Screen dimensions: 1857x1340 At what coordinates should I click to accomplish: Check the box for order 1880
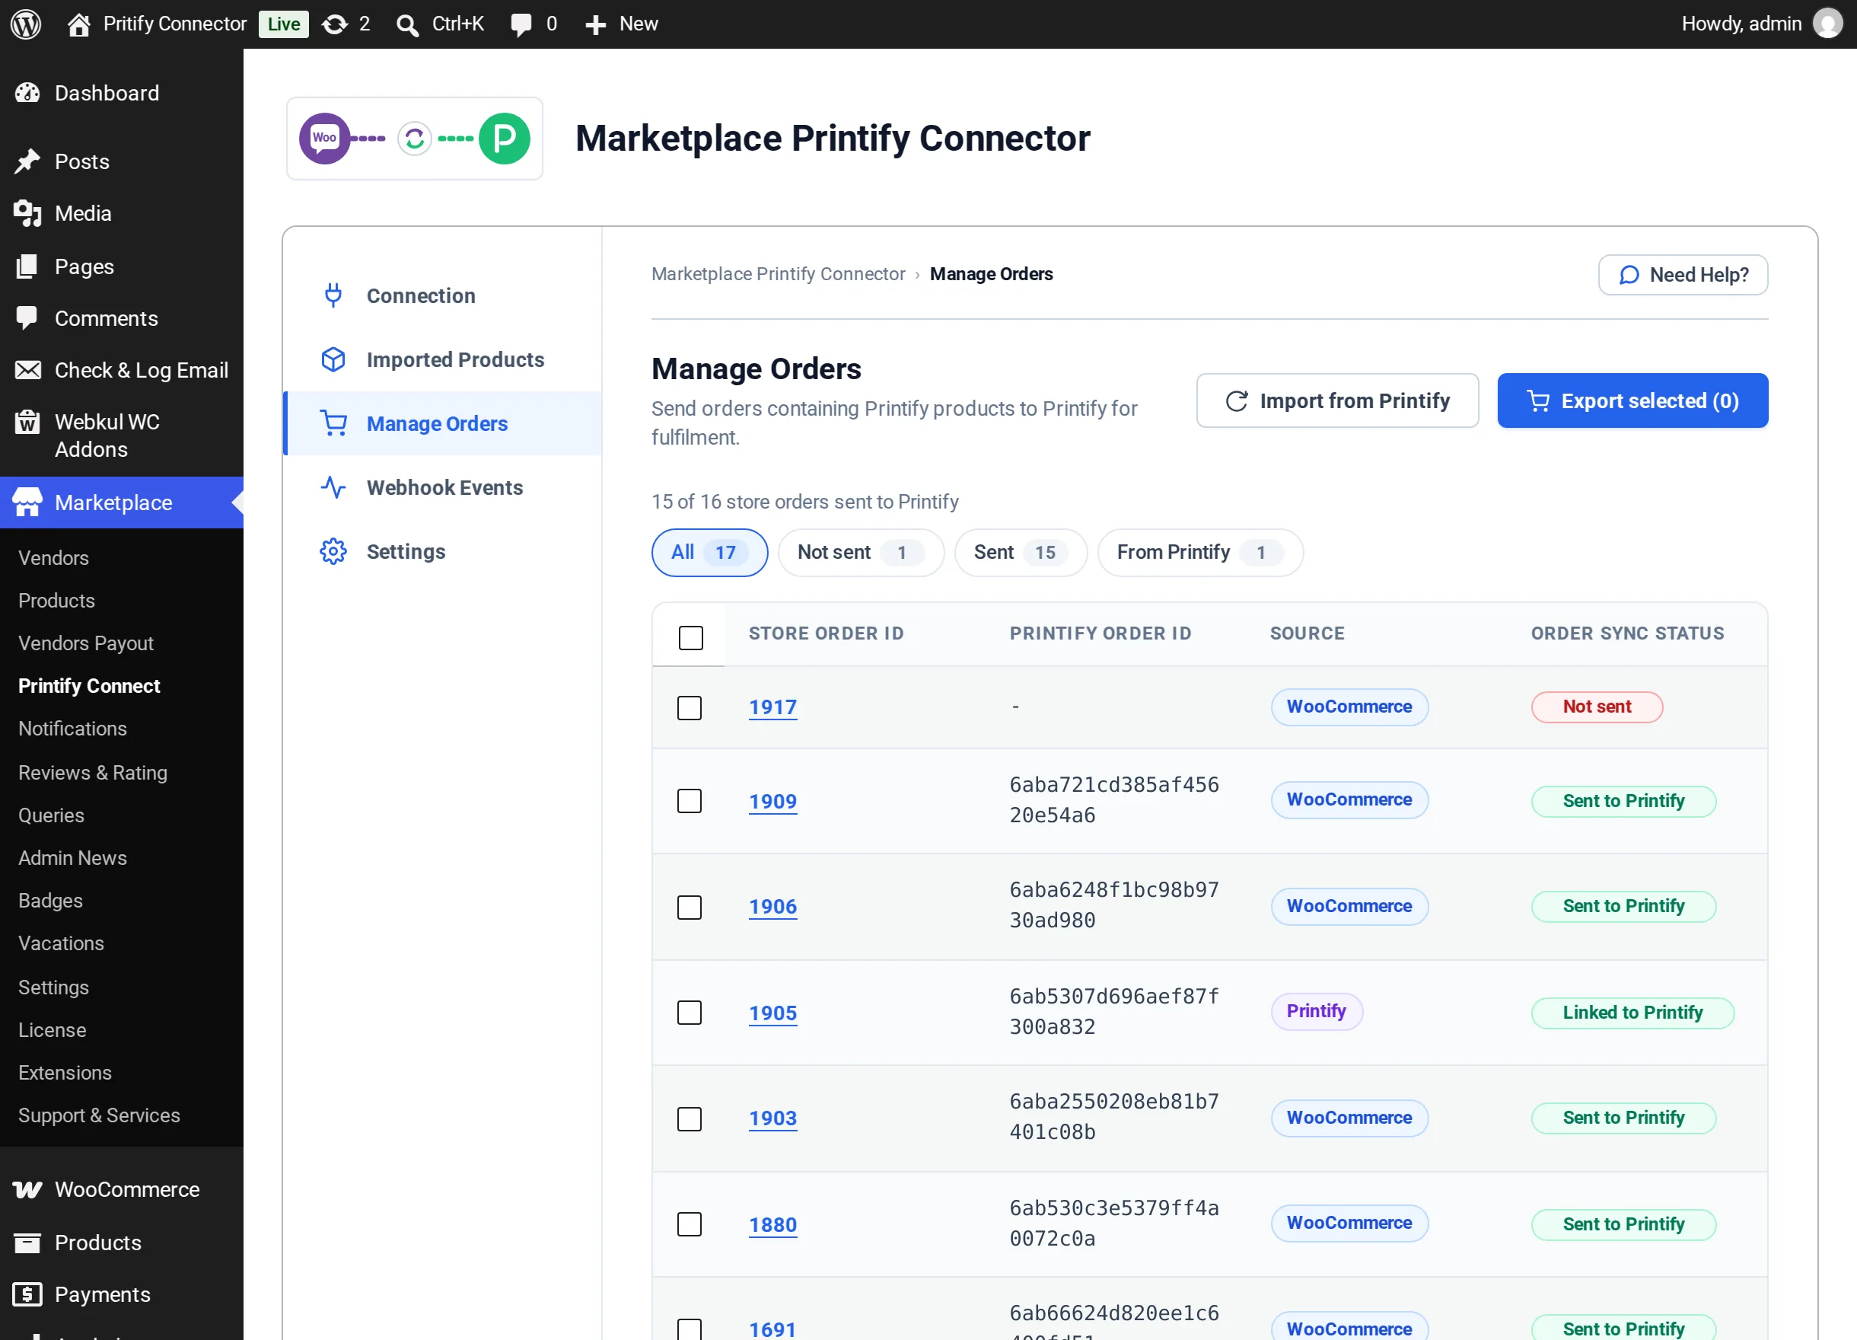click(690, 1224)
